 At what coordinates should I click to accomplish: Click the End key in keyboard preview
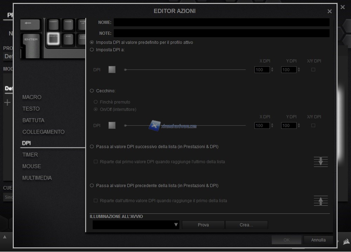pyautogui.click(x=68, y=39)
